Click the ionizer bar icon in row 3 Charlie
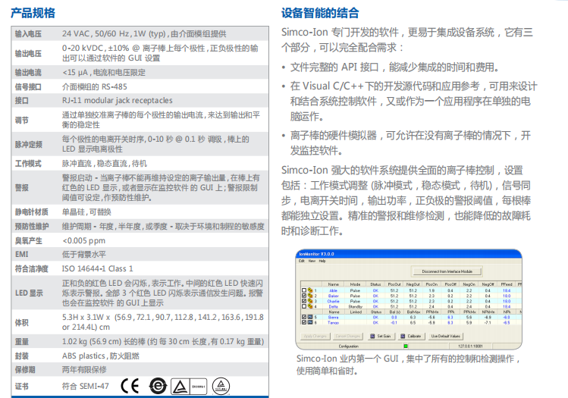This screenshot has height=398, width=568. click(310, 301)
